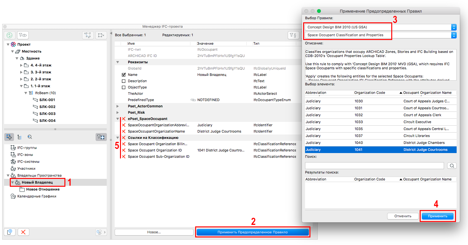Image resolution: width=468 pixels, height=245 pixels.
Task: Click the red X delete button
Action: (x=23, y=232)
